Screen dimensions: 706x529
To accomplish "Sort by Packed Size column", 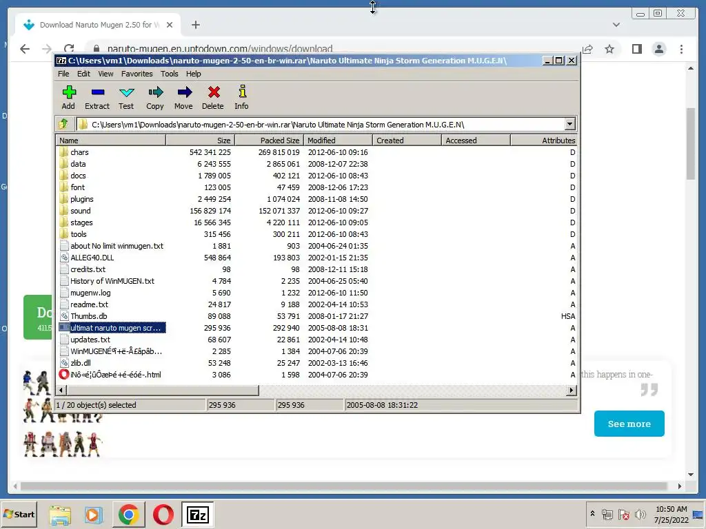I will pyautogui.click(x=270, y=141).
